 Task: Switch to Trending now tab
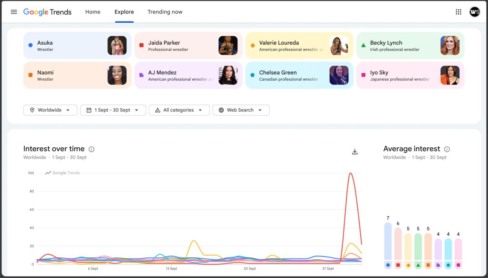point(165,12)
